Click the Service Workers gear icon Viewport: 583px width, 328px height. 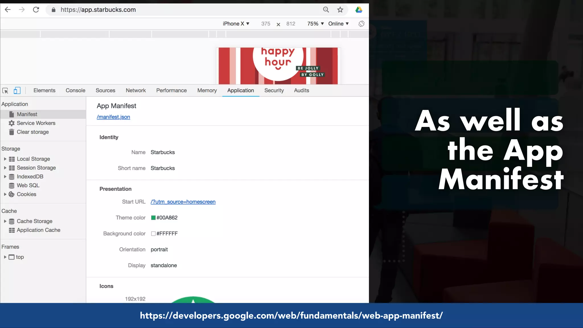(x=12, y=123)
